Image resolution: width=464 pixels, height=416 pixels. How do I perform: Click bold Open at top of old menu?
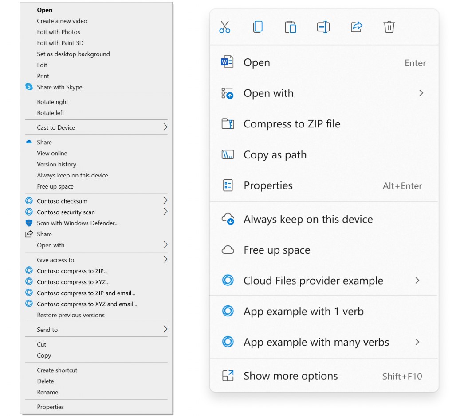pyautogui.click(x=44, y=10)
